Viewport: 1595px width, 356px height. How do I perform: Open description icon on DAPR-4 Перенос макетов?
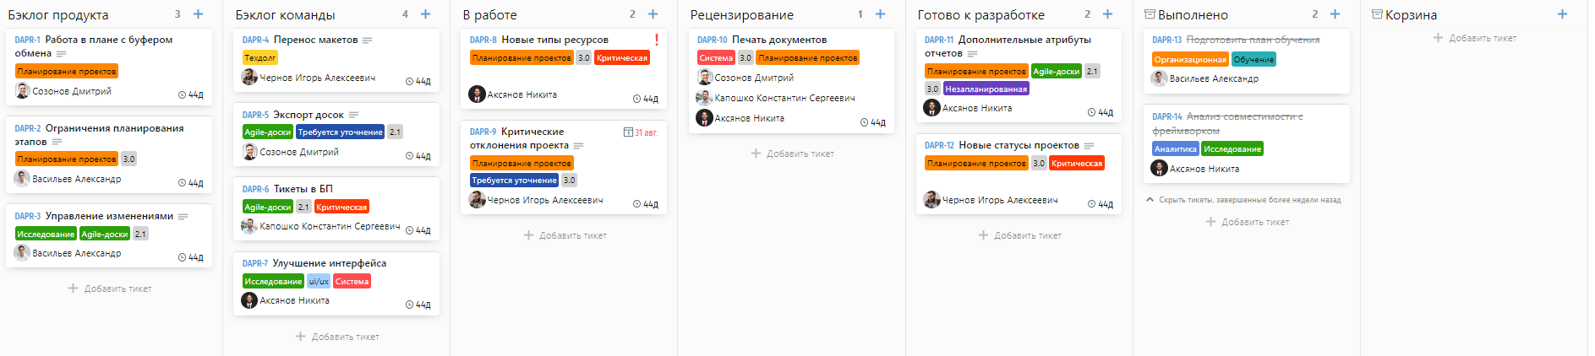[x=367, y=40]
